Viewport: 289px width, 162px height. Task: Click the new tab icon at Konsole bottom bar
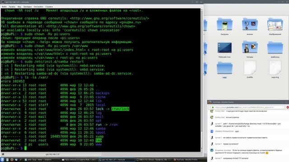[3, 154]
